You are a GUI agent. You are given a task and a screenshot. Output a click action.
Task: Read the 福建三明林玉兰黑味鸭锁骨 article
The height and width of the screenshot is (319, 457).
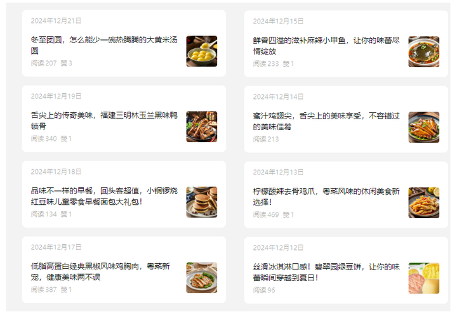104,120
